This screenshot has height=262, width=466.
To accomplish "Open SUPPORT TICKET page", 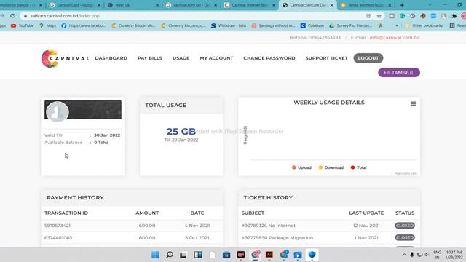I will click(326, 58).
